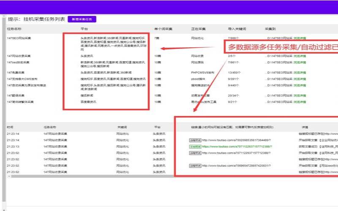Click the 导入关键词 column header

click(x=237, y=29)
